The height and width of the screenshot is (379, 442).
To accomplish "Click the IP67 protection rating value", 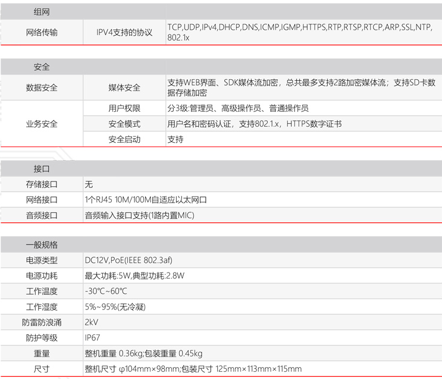I will tap(92, 337).
